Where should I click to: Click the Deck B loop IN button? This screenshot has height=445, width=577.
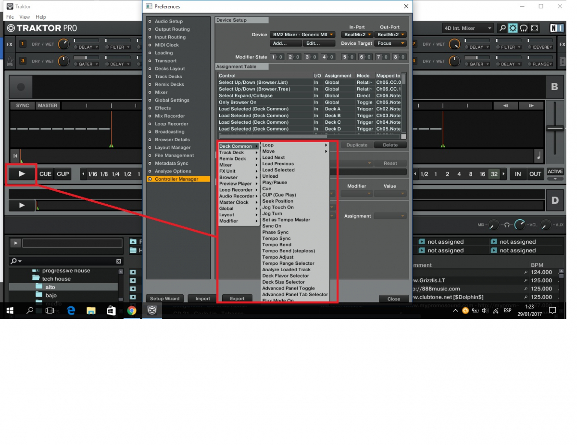click(x=518, y=174)
